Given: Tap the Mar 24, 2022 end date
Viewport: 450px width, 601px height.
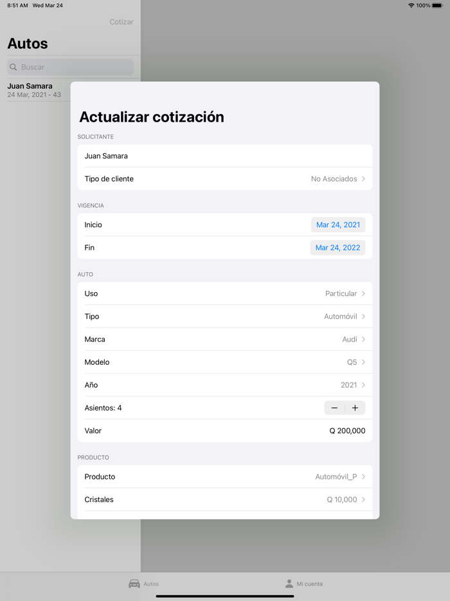Looking at the screenshot, I should click(x=337, y=247).
